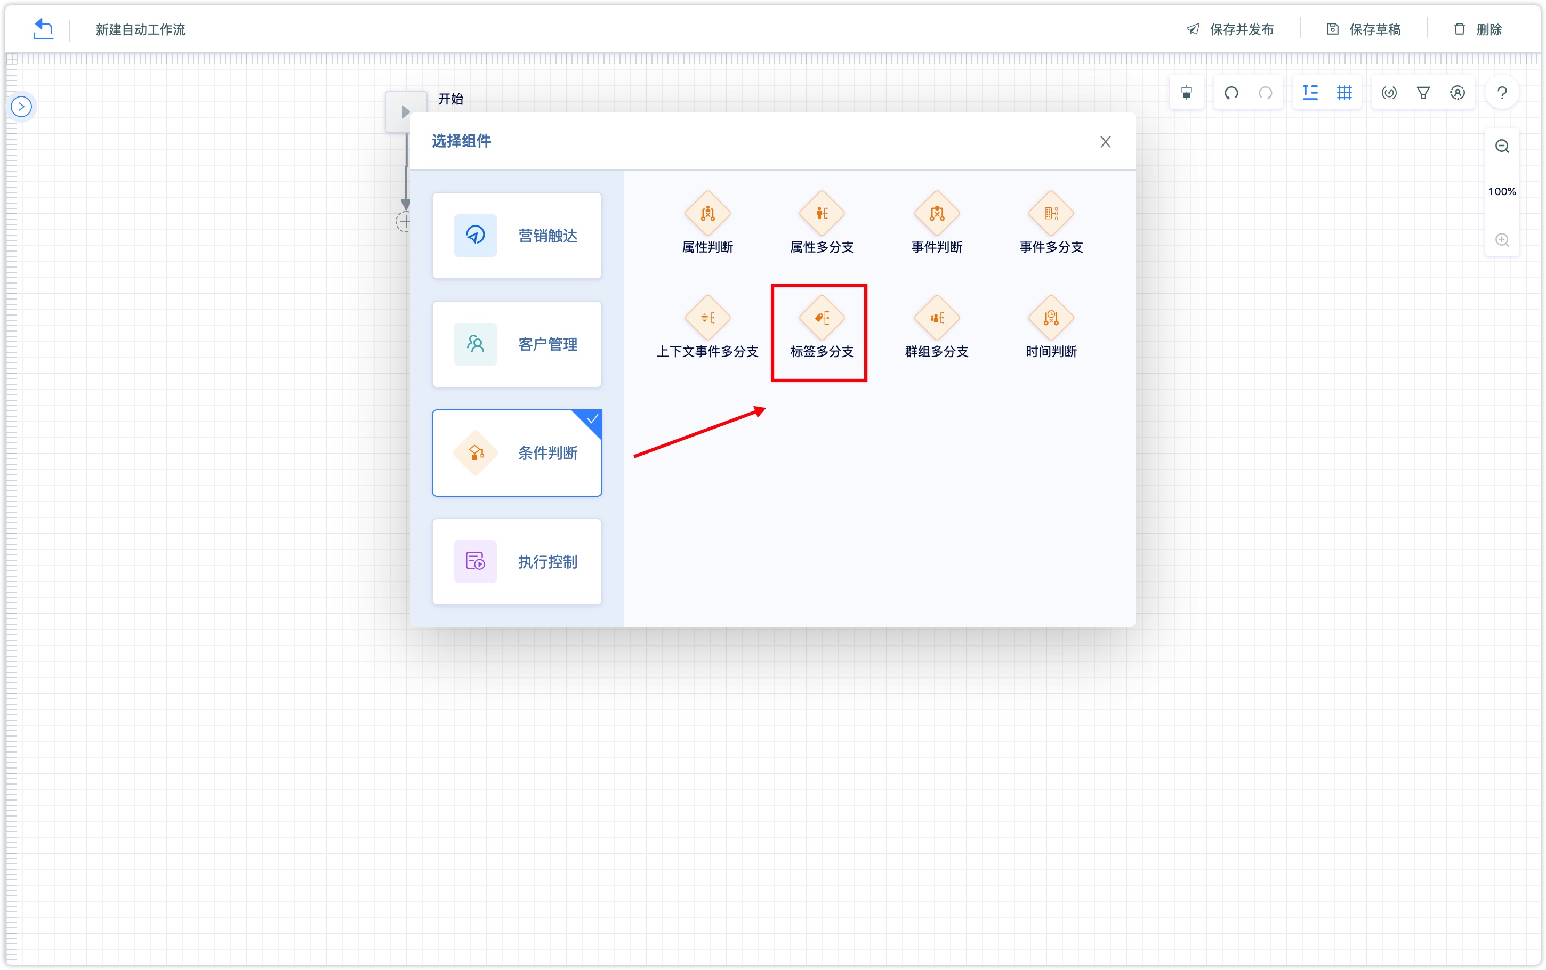Click 保存并发布 button

pos(1230,29)
